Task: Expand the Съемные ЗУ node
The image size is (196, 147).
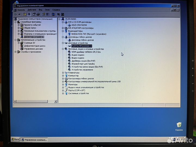Action: [x=19, y=43]
